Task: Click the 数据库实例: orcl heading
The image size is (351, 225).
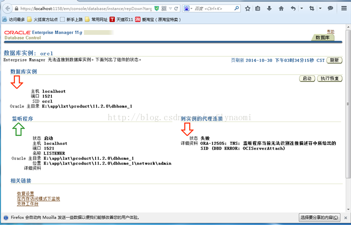Action: (28, 53)
